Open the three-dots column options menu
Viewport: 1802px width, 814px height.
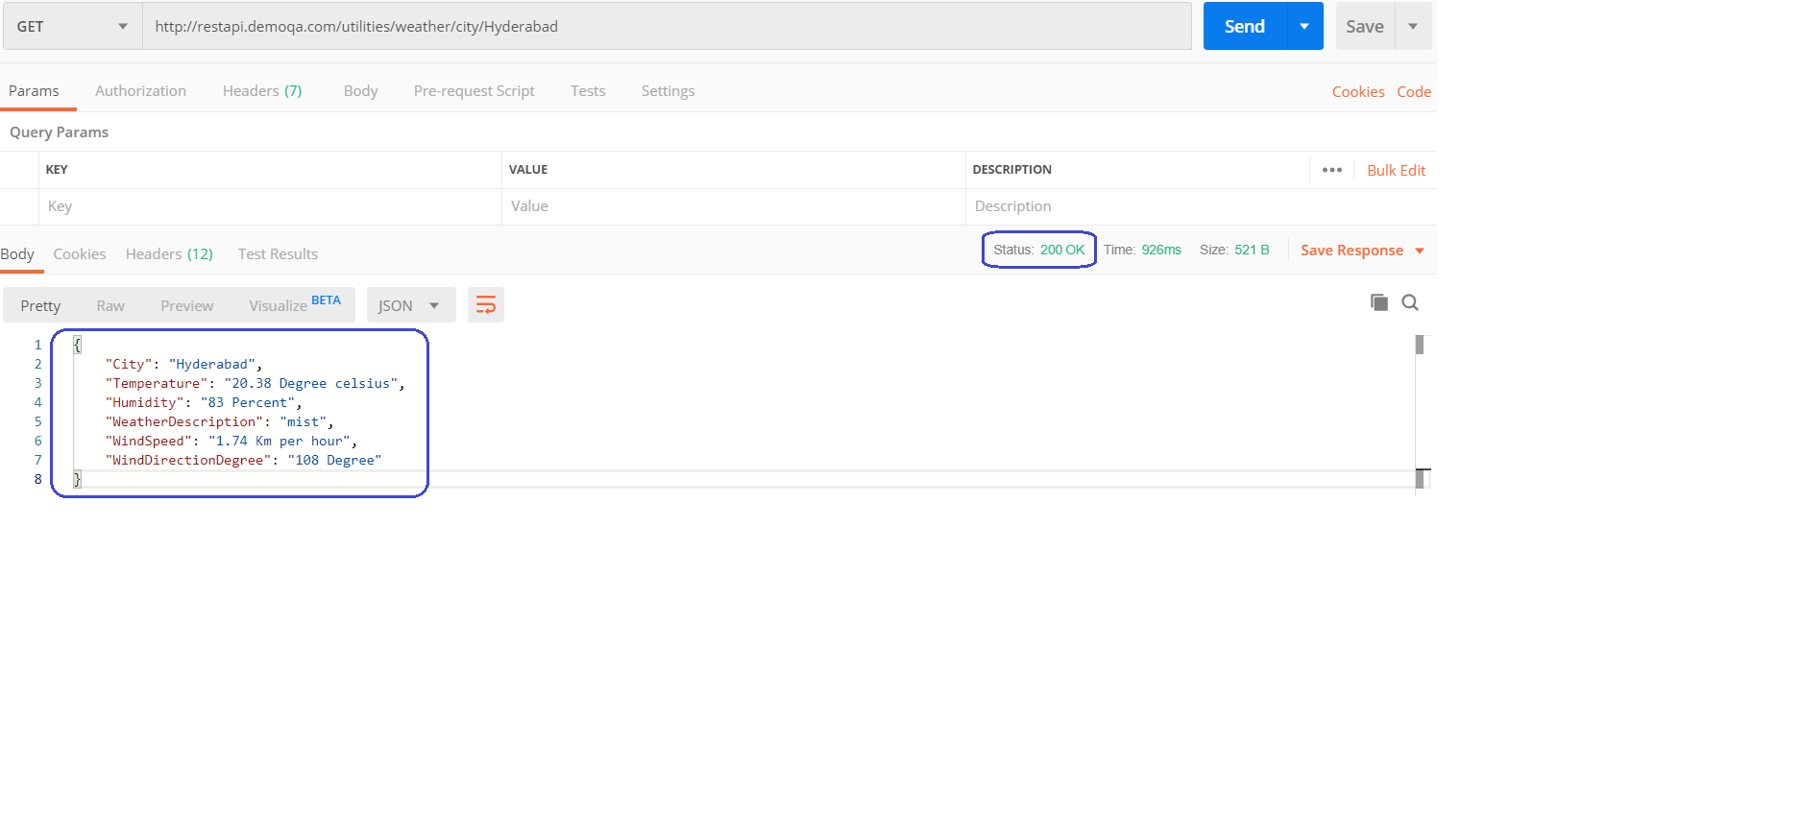point(1332,170)
